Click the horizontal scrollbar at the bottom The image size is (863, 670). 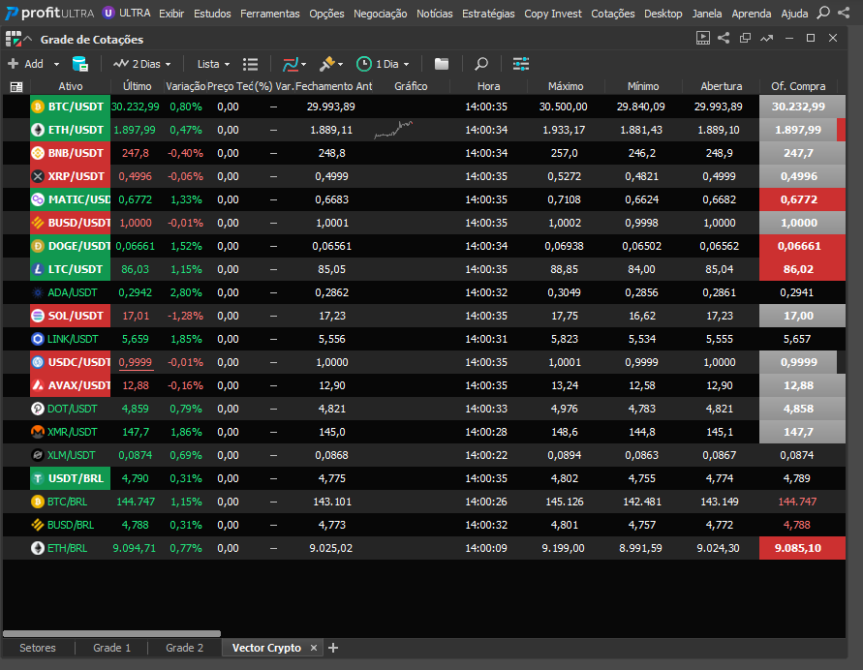click(x=111, y=634)
